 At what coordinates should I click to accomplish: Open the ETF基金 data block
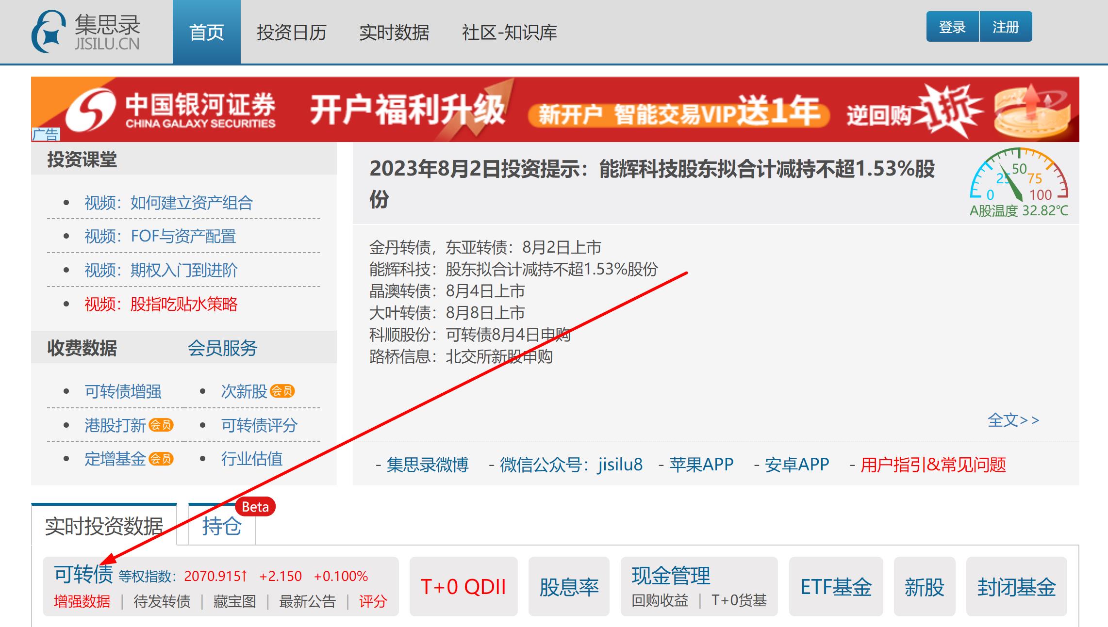837,587
